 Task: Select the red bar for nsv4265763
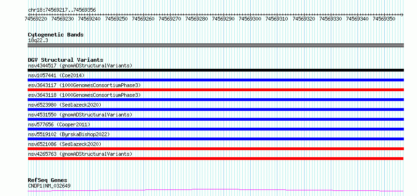pos(216,159)
